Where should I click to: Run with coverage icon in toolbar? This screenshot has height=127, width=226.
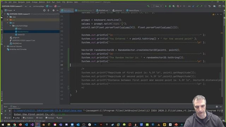pyautogui.click(x=174, y=6)
